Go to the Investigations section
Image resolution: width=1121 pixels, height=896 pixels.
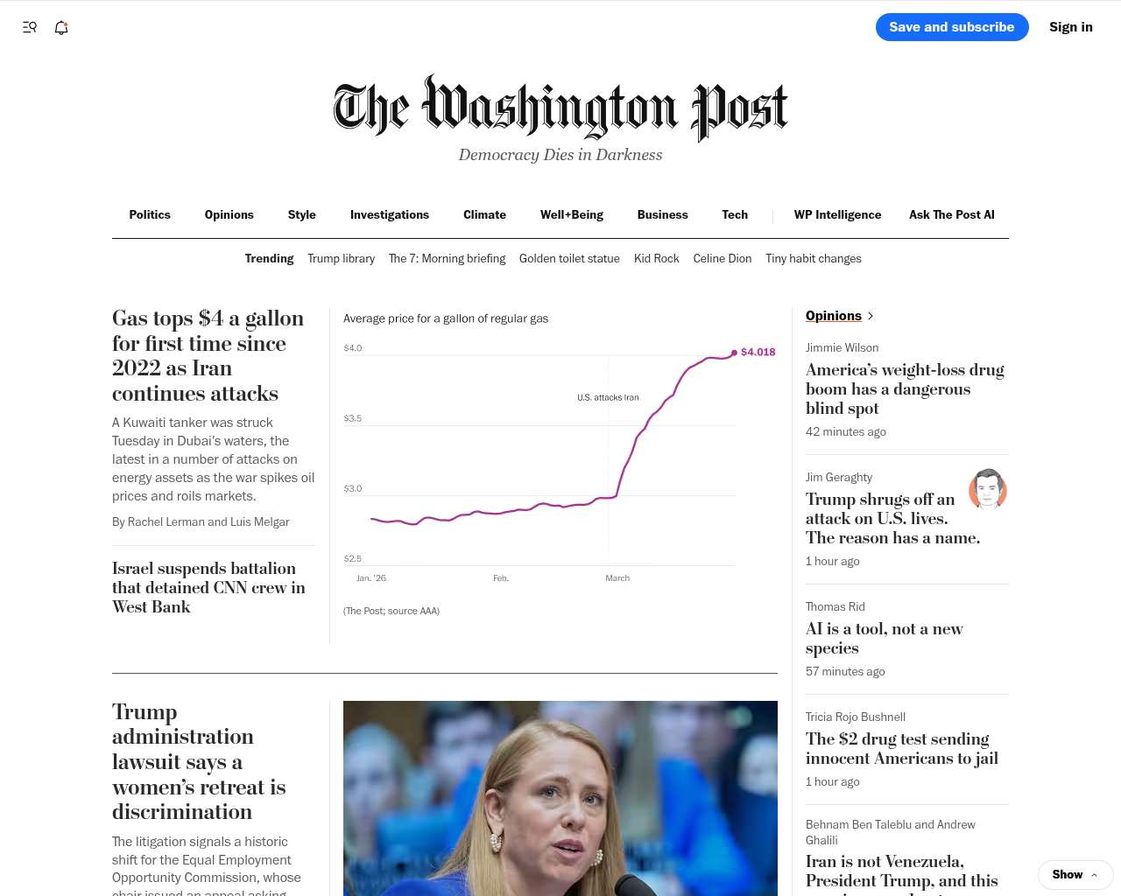pos(390,214)
